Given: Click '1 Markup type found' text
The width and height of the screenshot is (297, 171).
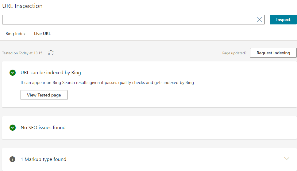Looking at the screenshot, I should (x=43, y=159).
